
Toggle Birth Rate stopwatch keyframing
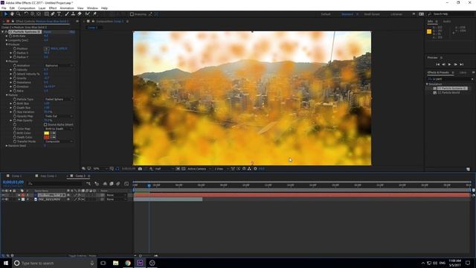pyautogui.click(x=10, y=36)
